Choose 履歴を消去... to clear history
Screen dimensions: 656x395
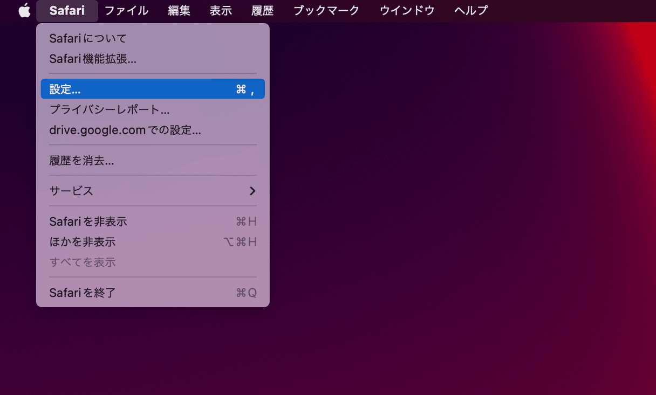pyautogui.click(x=81, y=160)
